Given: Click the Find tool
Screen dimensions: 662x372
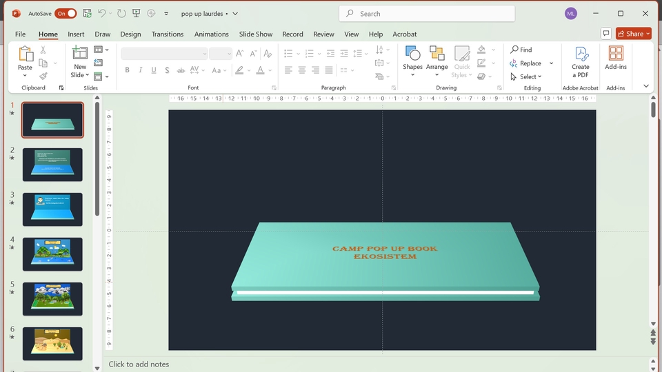Looking at the screenshot, I should click(x=521, y=50).
